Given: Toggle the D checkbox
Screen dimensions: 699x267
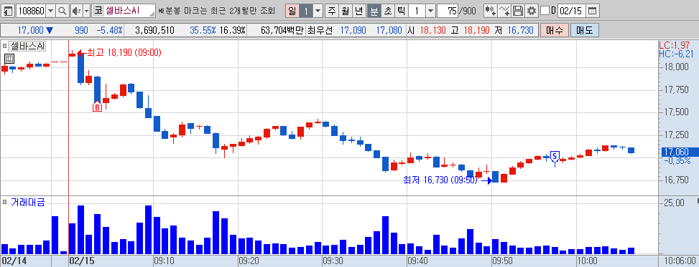Looking at the screenshot, I should pos(545,11).
